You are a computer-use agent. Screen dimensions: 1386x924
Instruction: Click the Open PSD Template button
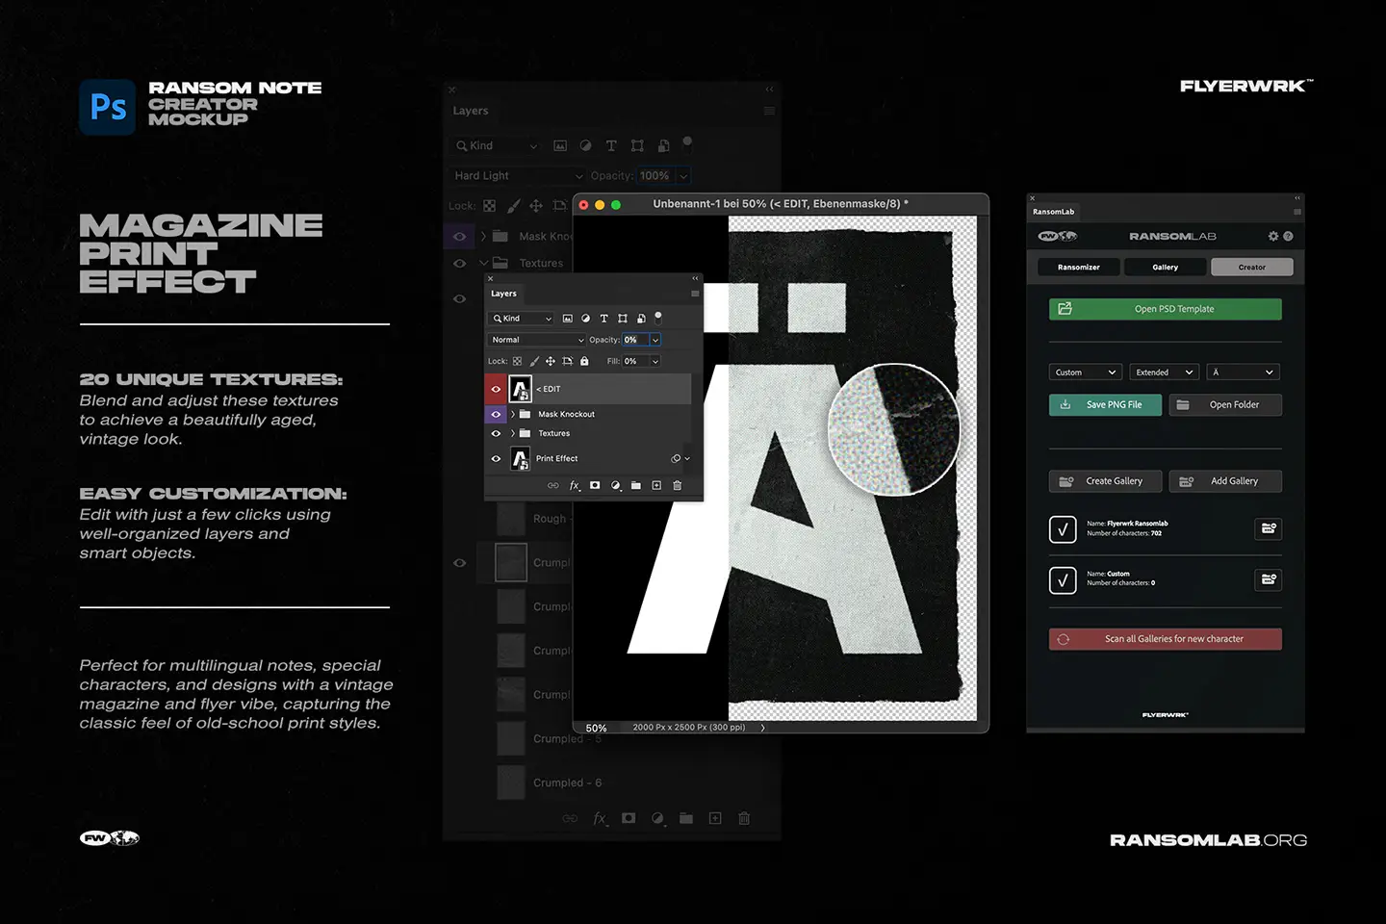point(1165,309)
